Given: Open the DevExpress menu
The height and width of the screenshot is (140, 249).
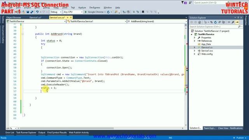Looking at the screenshot, I should 95,8.
